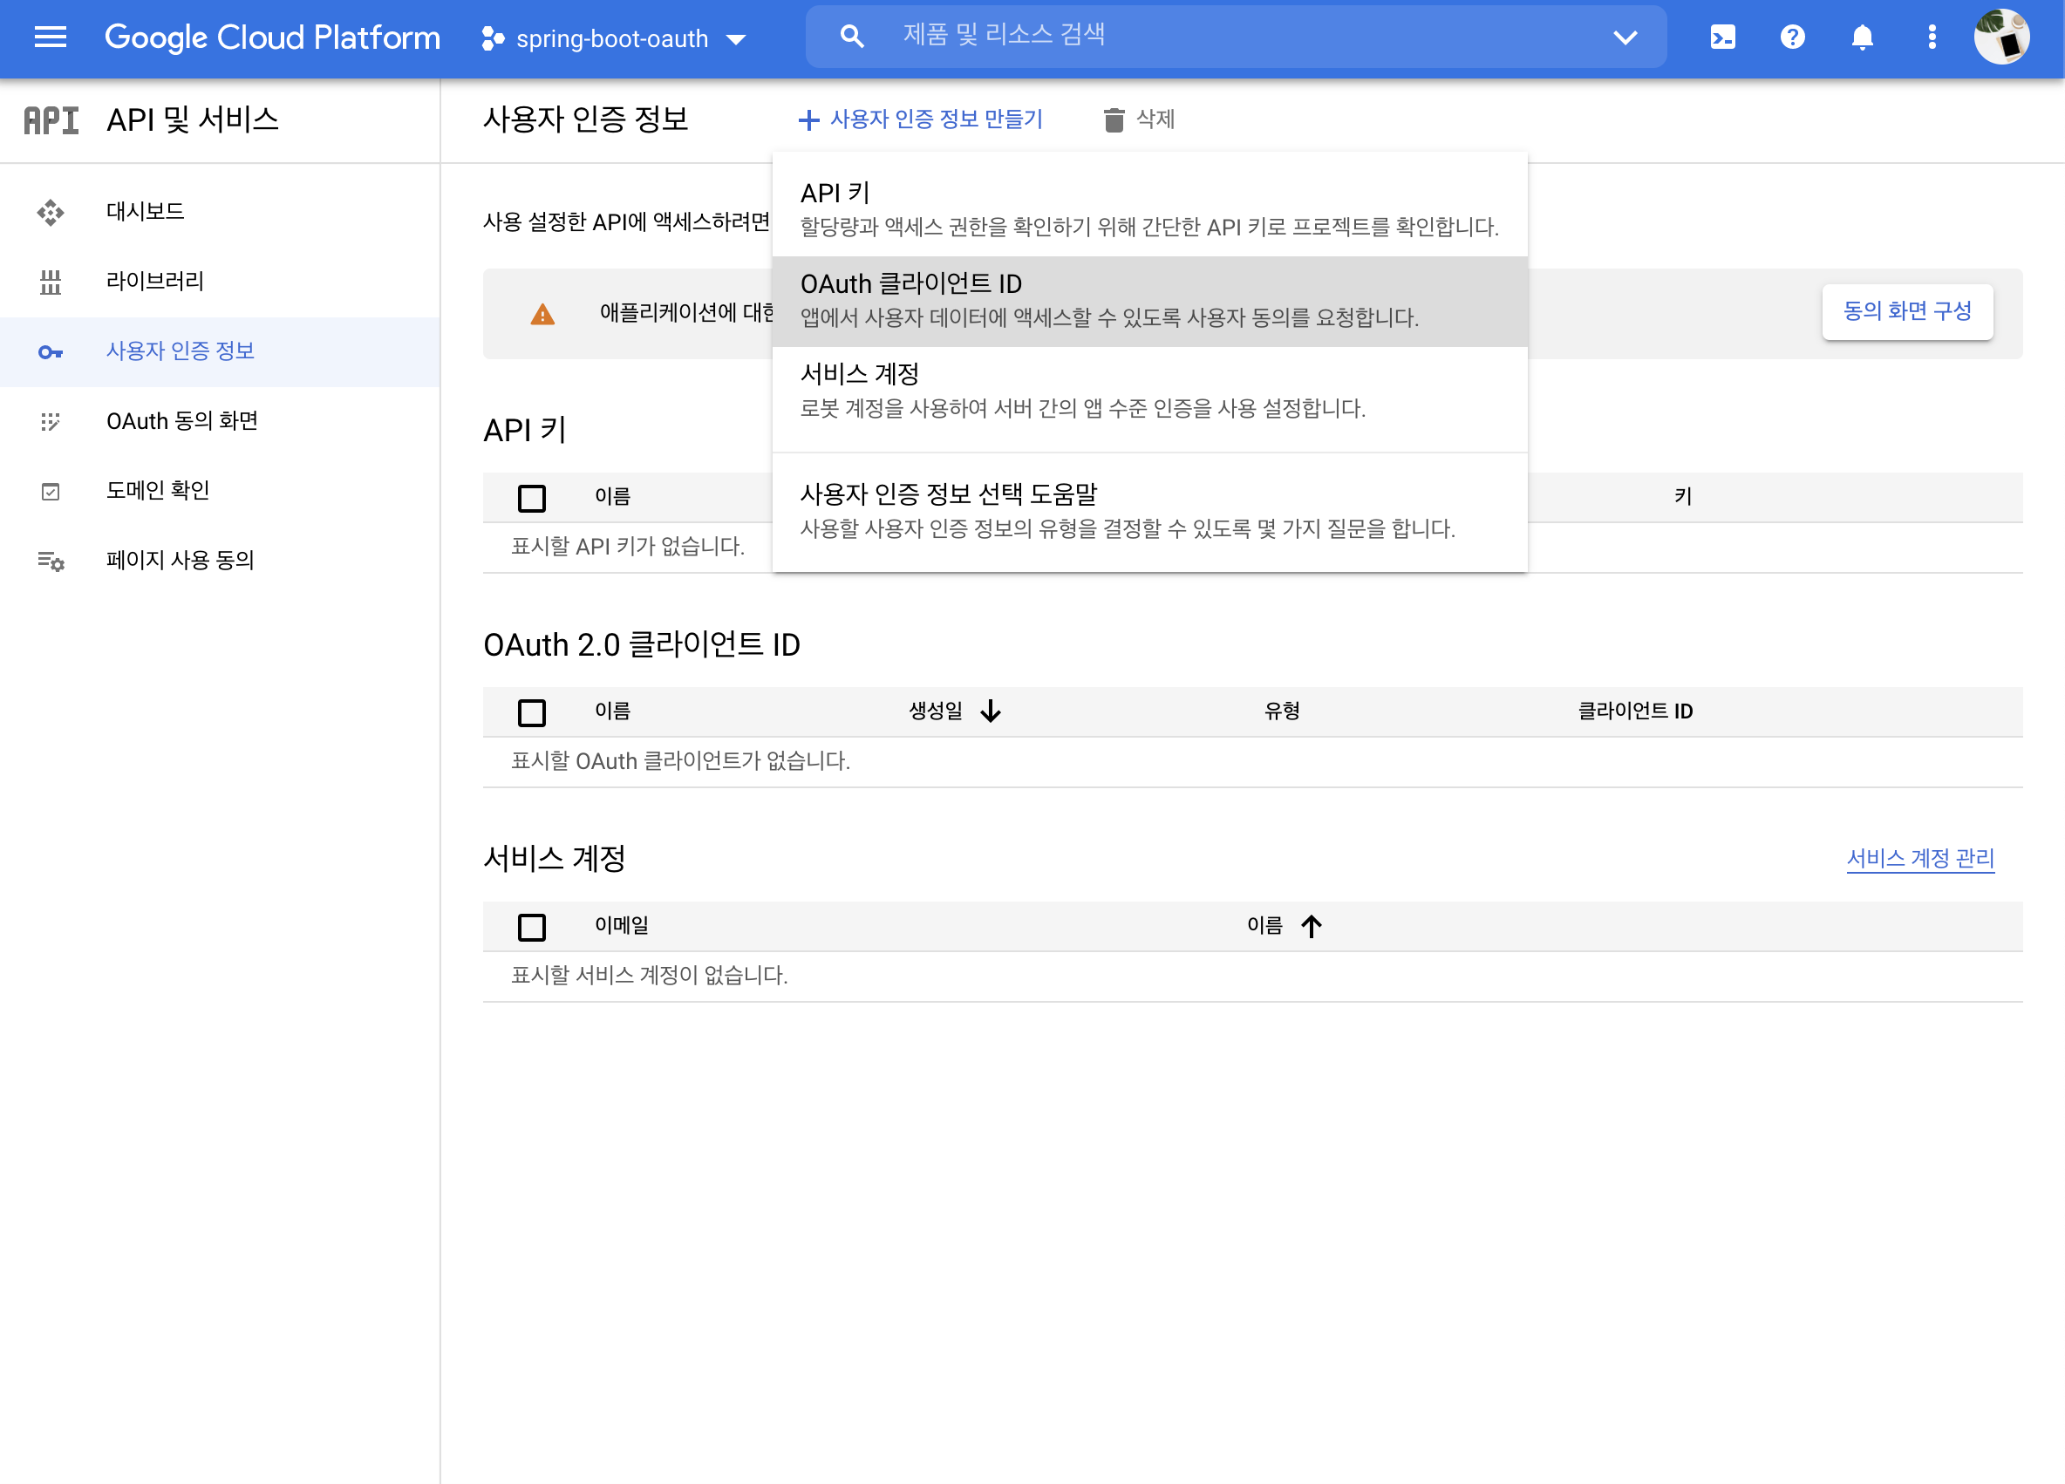The width and height of the screenshot is (2065, 1484).
Task: Open the hamburger navigation menu
Action: point(50,37)
